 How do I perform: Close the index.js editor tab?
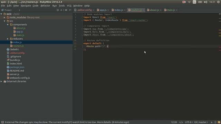(x=125, y=10)
